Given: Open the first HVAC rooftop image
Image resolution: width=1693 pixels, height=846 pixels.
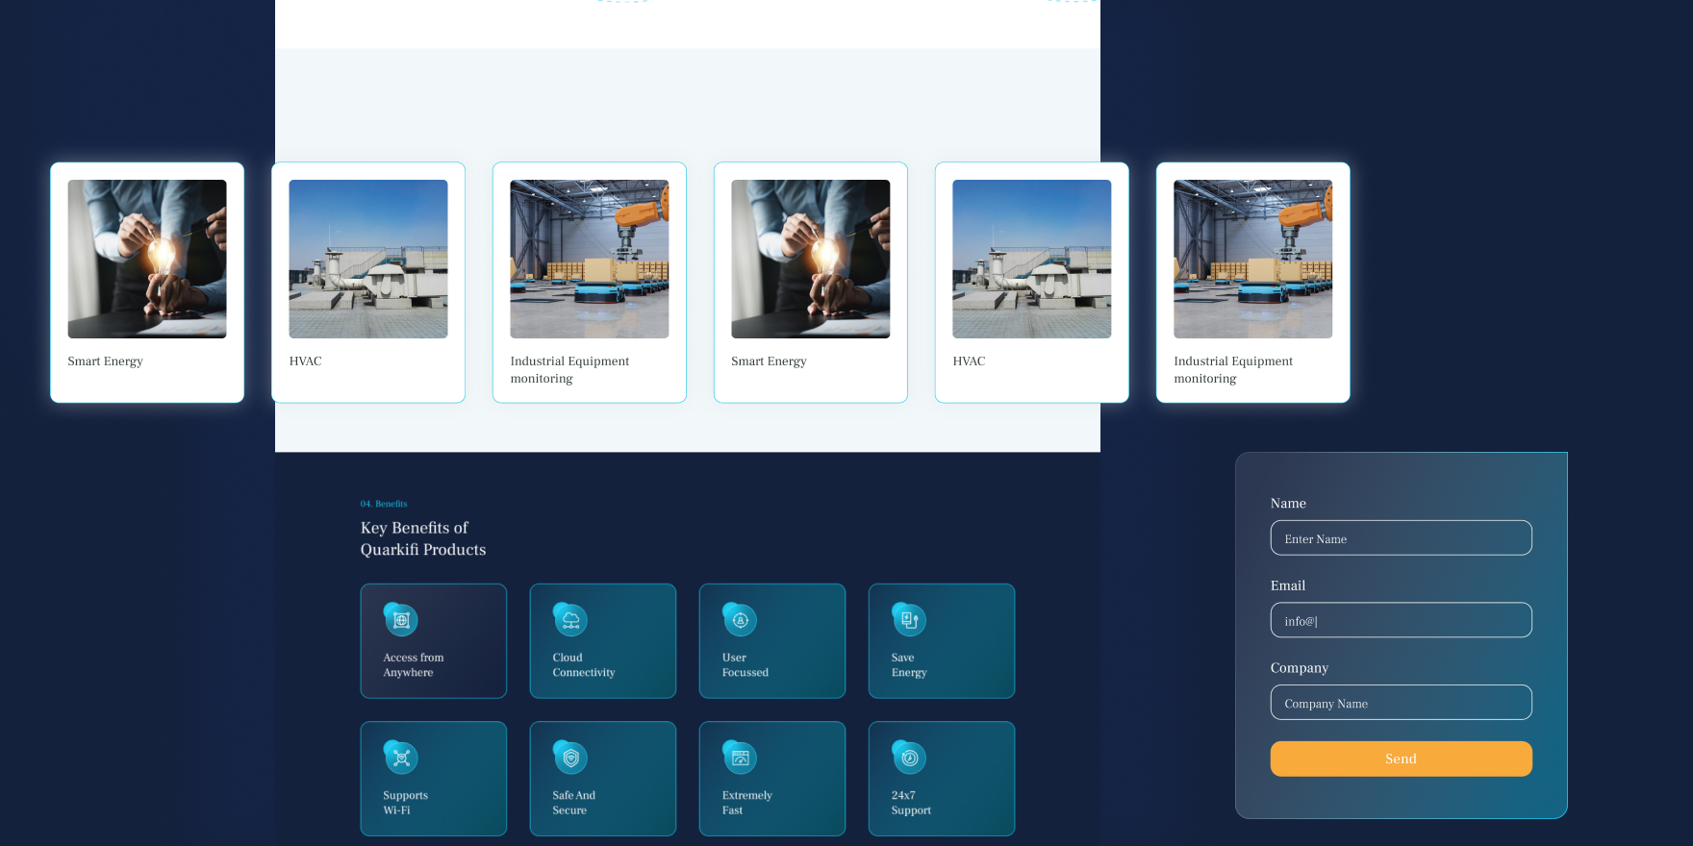Looking at the screenshot, I should (368, 259).
